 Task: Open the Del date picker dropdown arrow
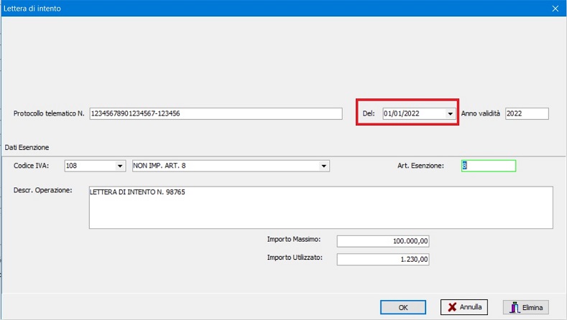tap(450, 114)
